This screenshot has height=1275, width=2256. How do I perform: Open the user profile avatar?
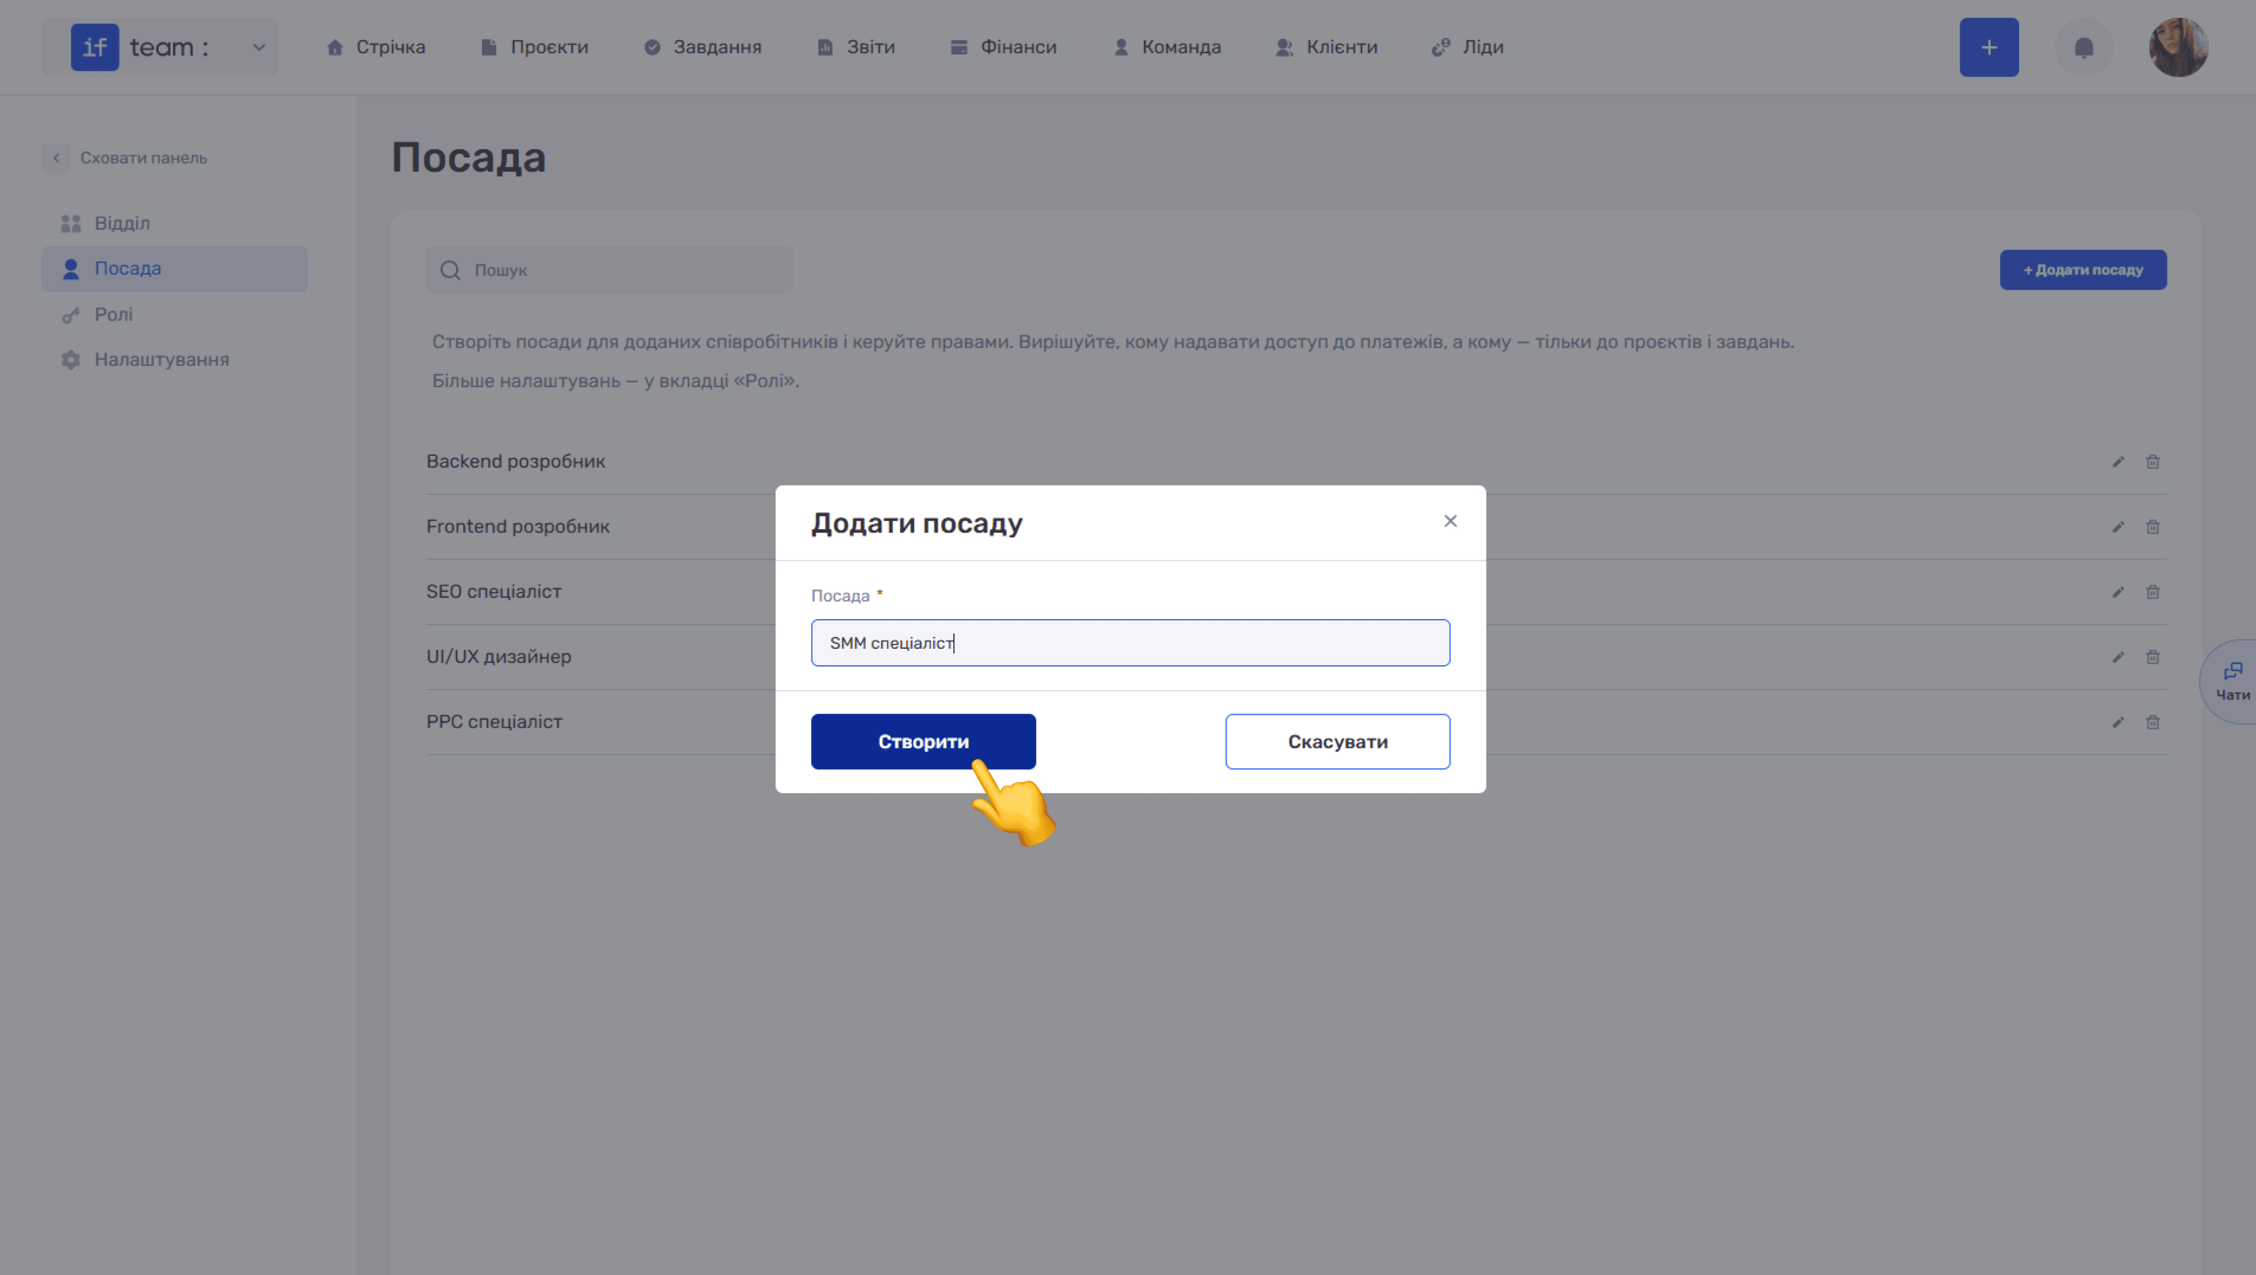(2178, 47)
